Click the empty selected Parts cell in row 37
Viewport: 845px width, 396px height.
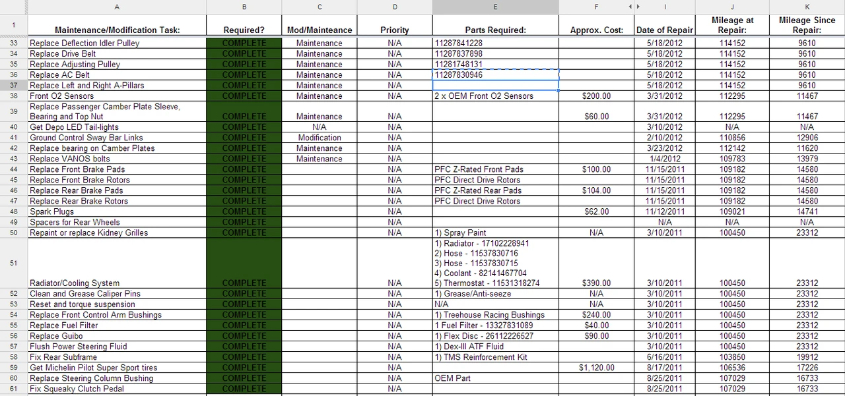tap(496, 85)
